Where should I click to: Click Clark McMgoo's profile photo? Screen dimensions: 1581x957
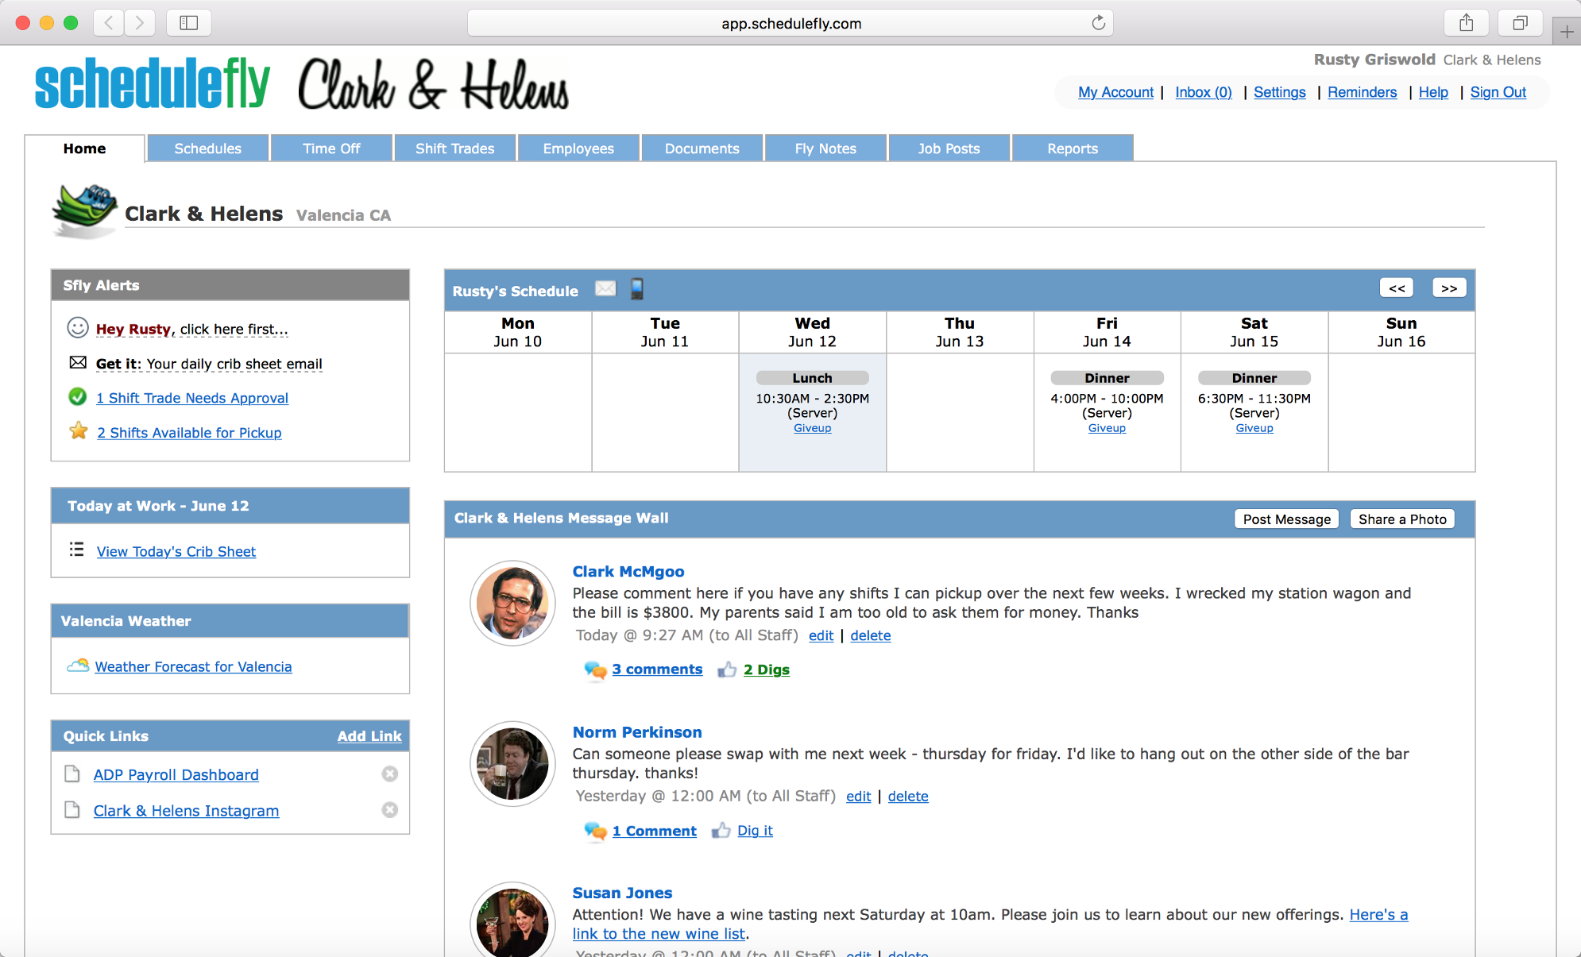pyautogui.click(x=512, y=603)
